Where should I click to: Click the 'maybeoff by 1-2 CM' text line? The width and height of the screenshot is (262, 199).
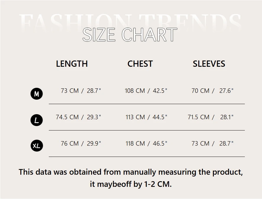point(131,184)
